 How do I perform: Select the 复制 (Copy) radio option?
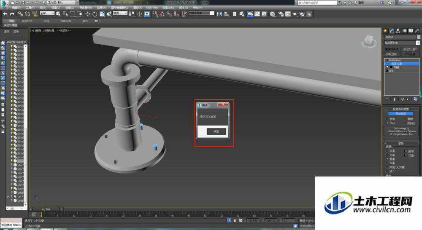click(x=405, y=119)
